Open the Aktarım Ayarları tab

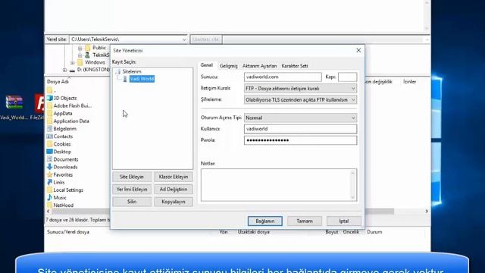coord(259,66)
